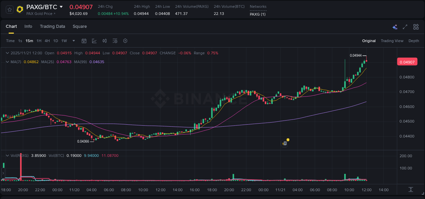Click the chart style (line chart) icon
This screenshot has height=199, width=425.
(x=94, y=41)
